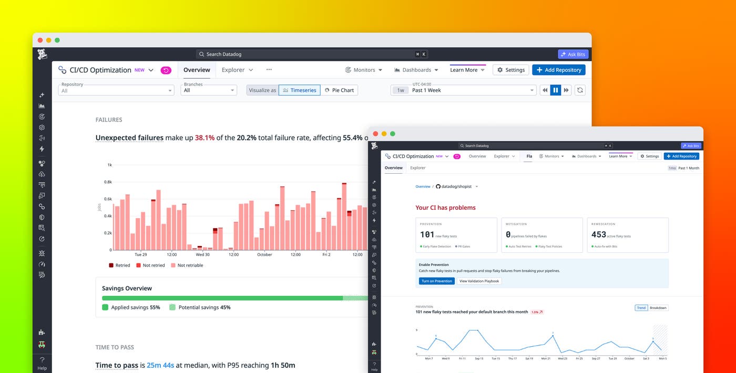
Task: Open area-chart dashboards icon in back window sidebar
Action: (42, 106)
